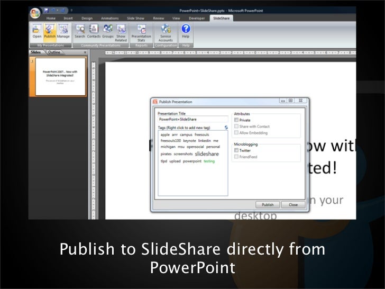Switch to the Animations tab
385x289 pixels.
tap(110, 18)
